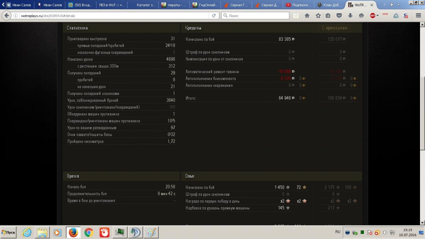Image resolution: width=425 pixels, height=239 pixels.
Task: Select the Итого credits total 64 946
Action: tap(285, 98)
